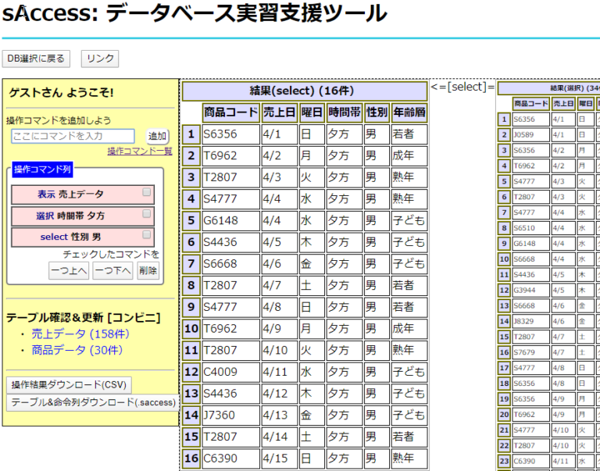Select row number 1 in the main result table
This screenshot has width=600, height=471.
191,134
